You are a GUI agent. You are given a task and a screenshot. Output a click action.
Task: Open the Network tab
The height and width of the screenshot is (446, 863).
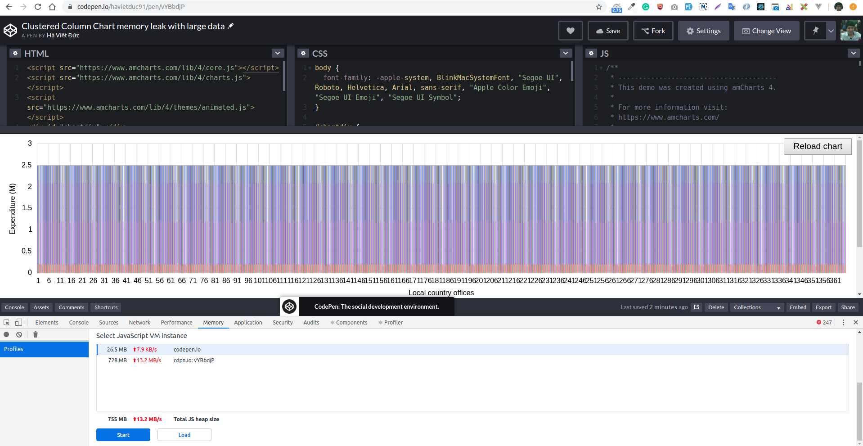(139, 322)
